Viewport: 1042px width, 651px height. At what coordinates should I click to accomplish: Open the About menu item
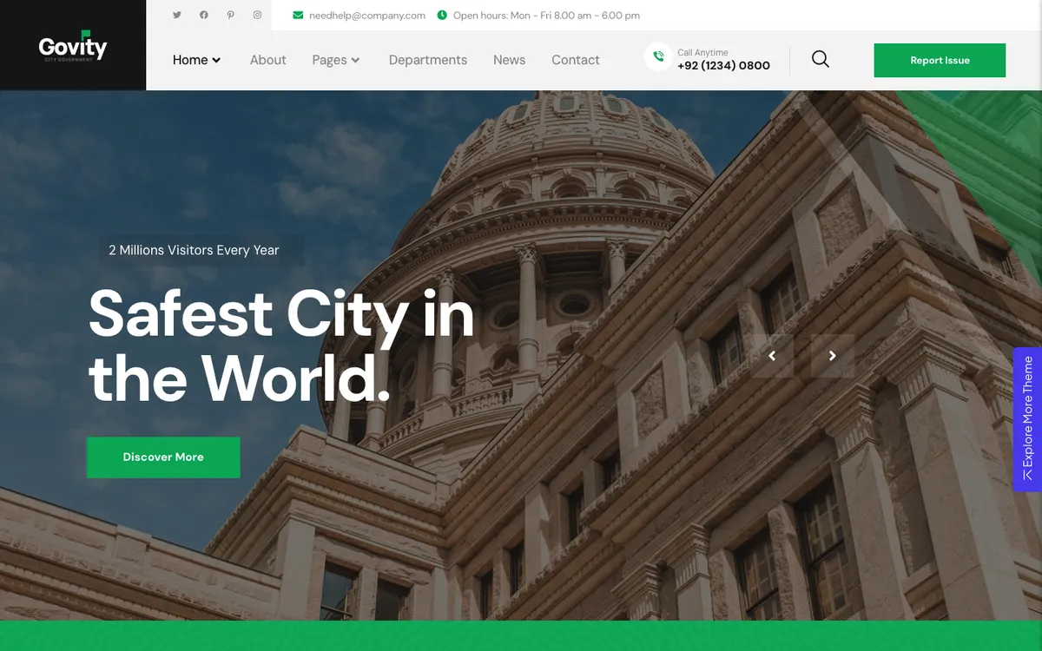[267, 60]
